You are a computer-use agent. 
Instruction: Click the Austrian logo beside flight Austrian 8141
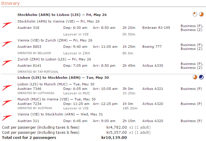click(x=7, y=63)
